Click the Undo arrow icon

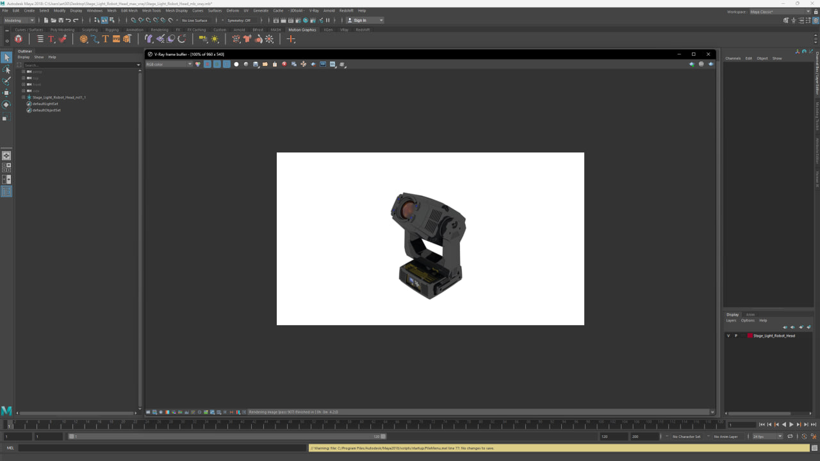[69, 20]
